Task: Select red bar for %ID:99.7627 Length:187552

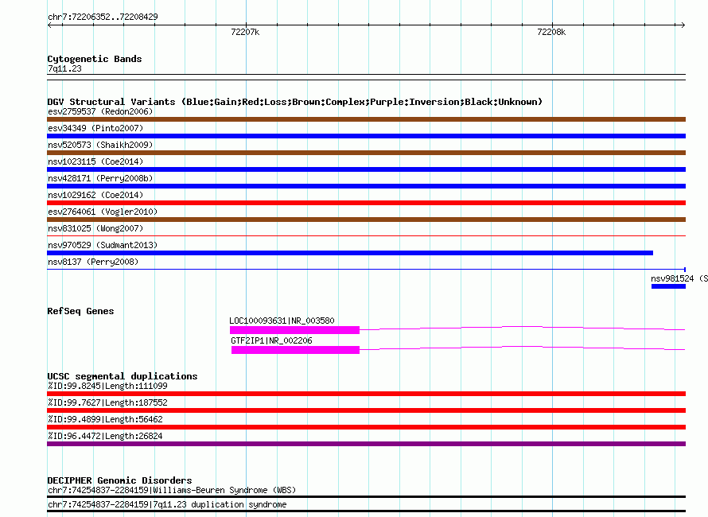Action: click(x=366, y=410)
